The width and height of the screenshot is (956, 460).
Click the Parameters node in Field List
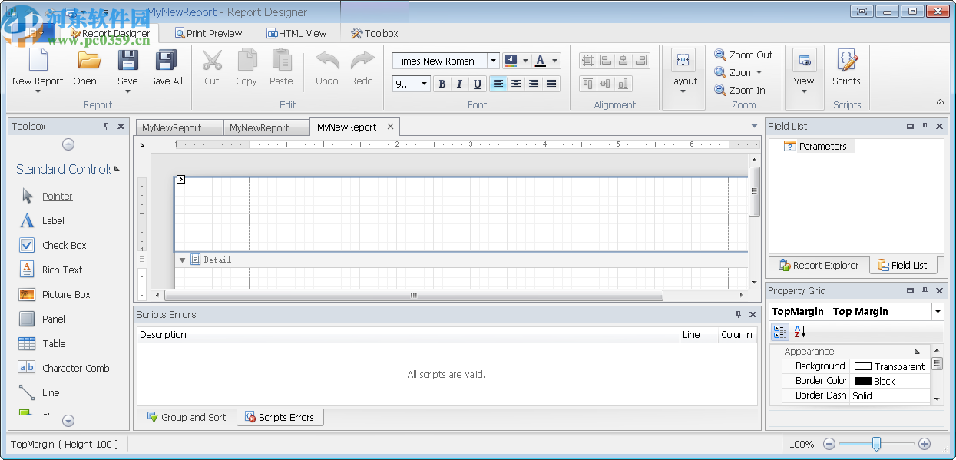[x=822, y=146]
